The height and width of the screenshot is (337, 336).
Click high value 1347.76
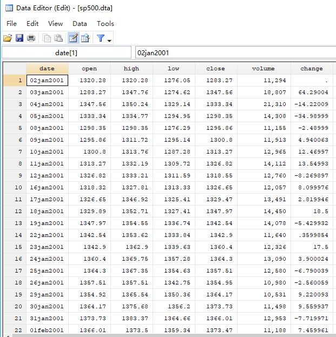point(131,92)
